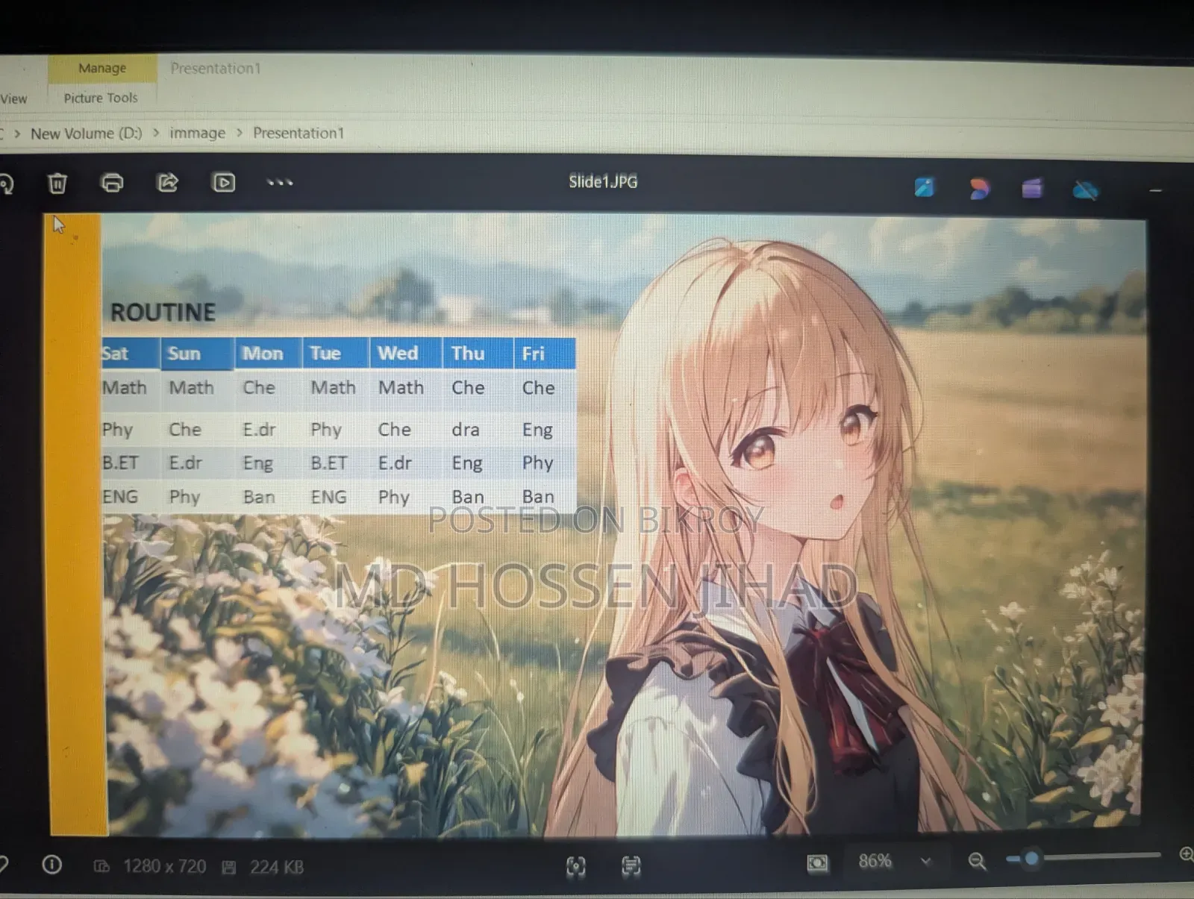The height and width of the screenshot is (899, 1194).
Task: Open the View tab in File Explorer
Action: [13, 98]
